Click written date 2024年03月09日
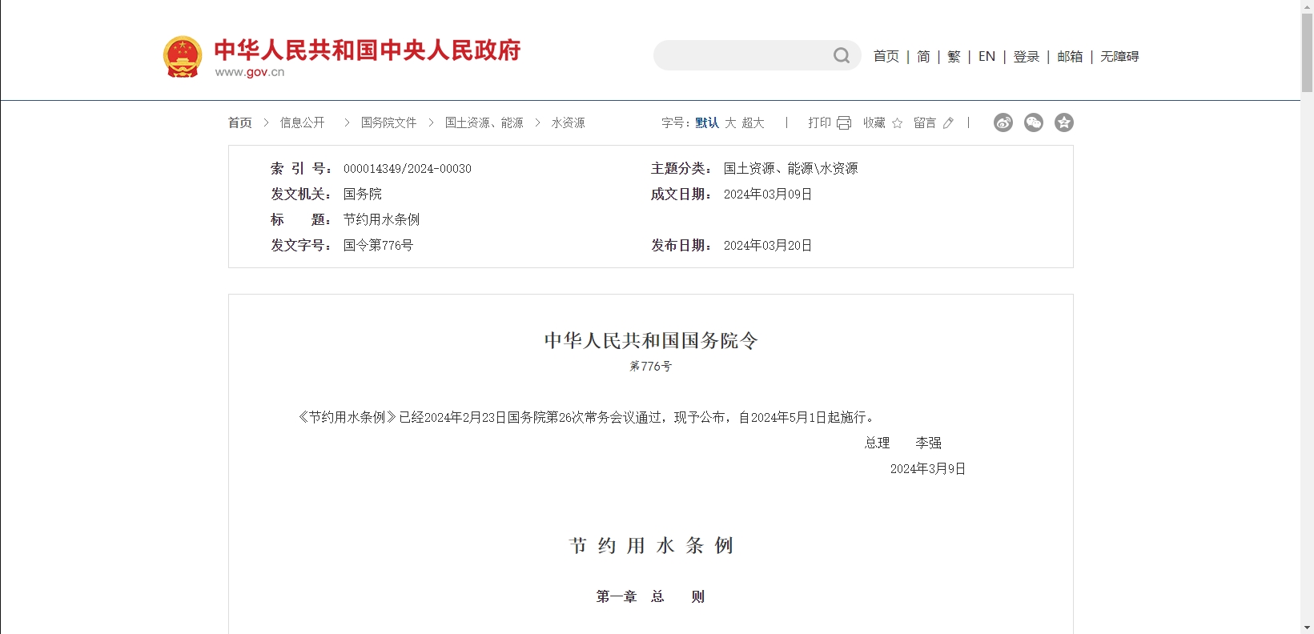Viewport: 1314px width, 634px height. (x=768, y=195)
